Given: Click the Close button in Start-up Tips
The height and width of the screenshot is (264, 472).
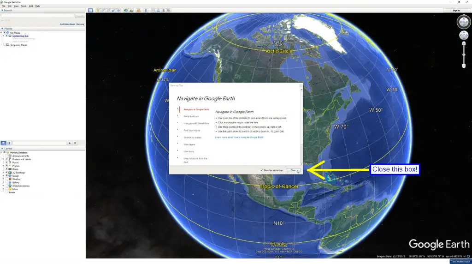Looking at the screenshot, I should (x=293, y=170).
